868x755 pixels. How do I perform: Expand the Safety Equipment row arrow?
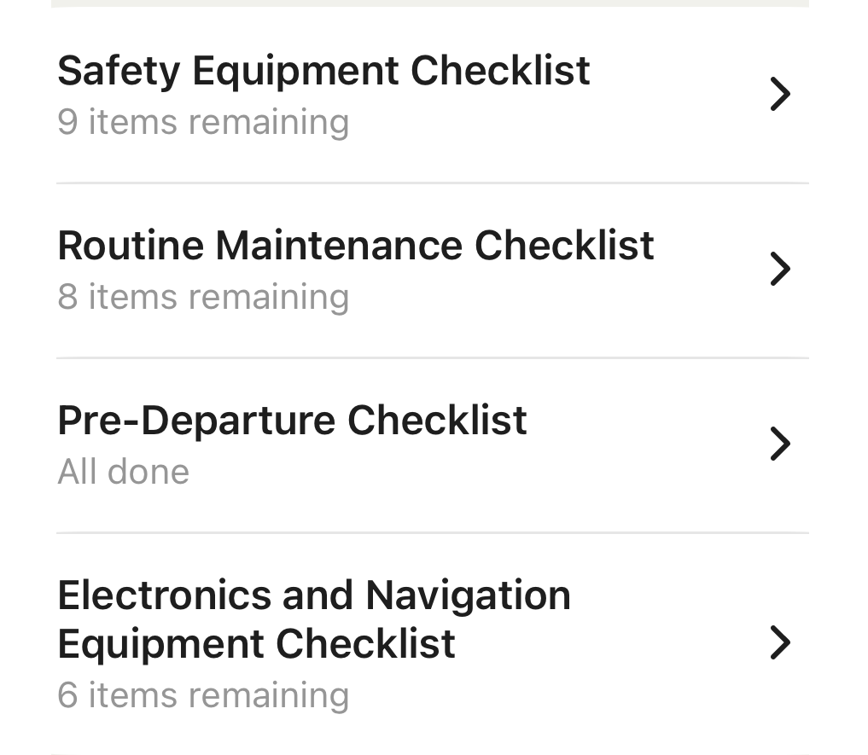780,94
